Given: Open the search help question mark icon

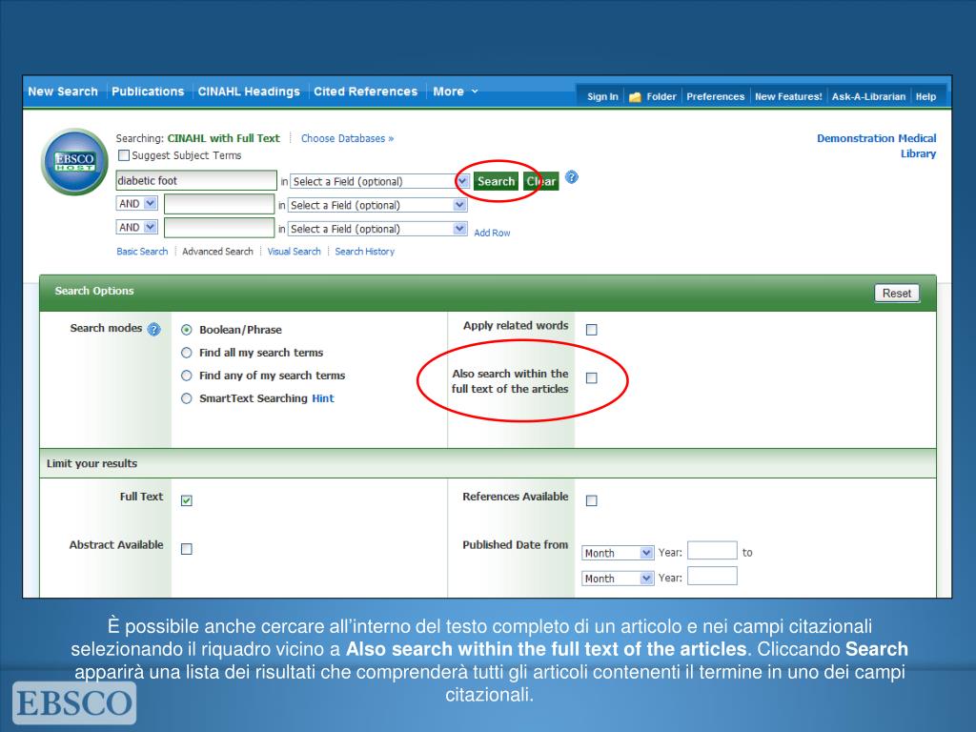Looking at the screenshot, I should (x=572, y=177).
